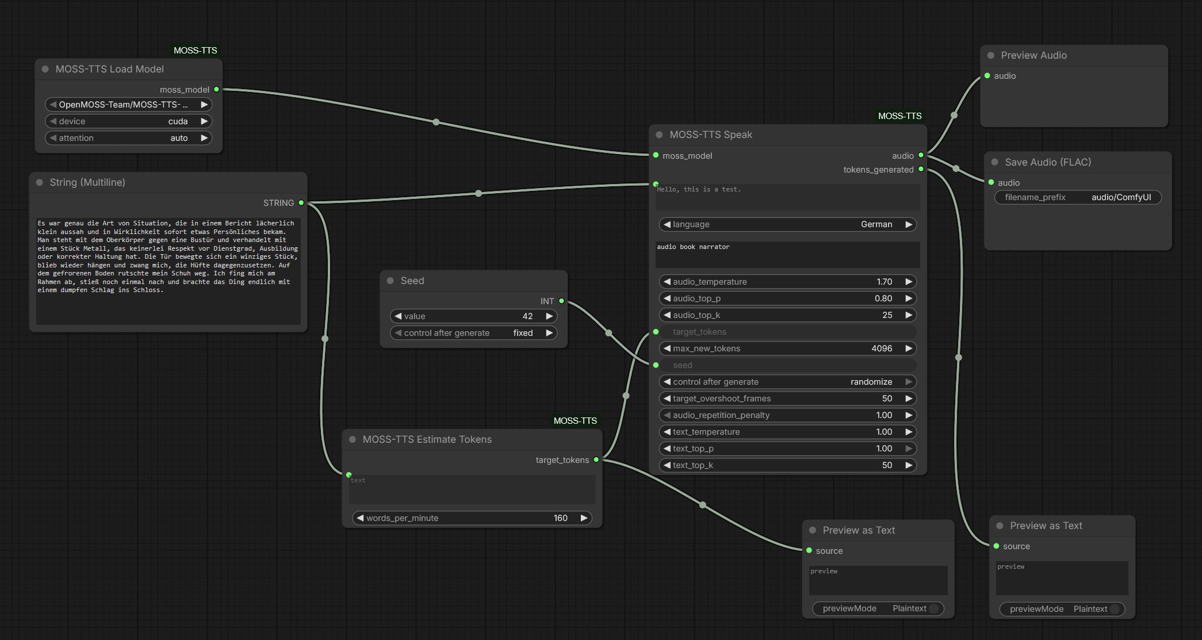Click the moss_model input socket on Speak node
Image resolution: width=1202 pixels, height=640 pixels.
tap(656, 155)
